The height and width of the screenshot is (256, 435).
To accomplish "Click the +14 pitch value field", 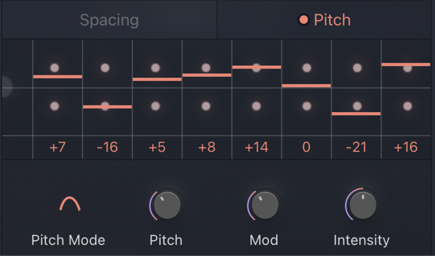I will tap(257, 147).
